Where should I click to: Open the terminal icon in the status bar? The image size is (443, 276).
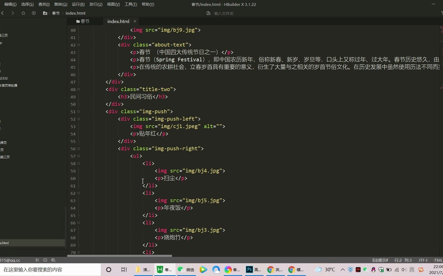(45, 260)
